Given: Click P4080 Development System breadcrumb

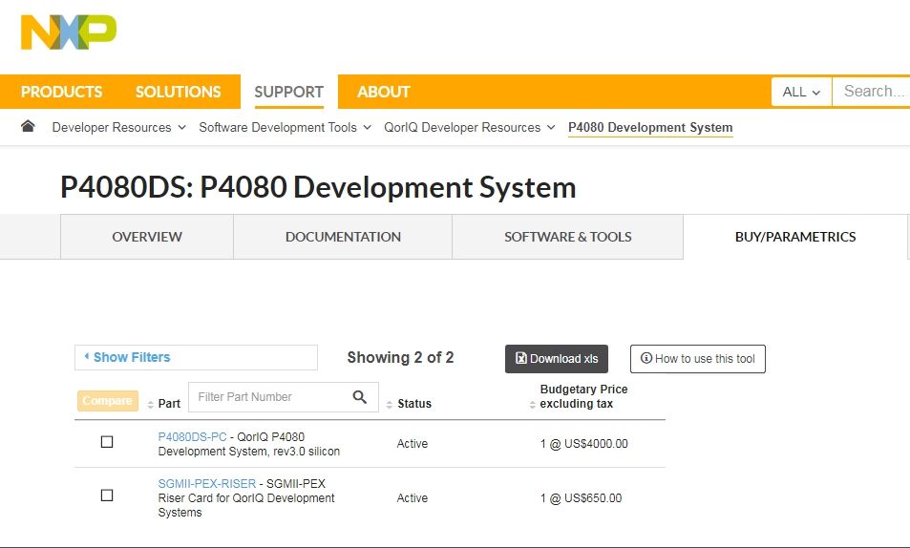Looking at the screenshot, I should pos(650,127).
